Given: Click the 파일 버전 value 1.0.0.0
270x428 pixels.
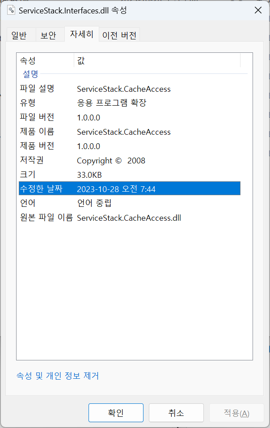Looking at the screenshot, I should click(x=89, y=118).
